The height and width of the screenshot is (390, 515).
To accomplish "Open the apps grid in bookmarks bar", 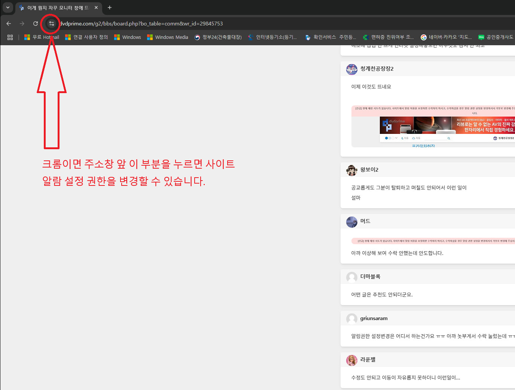I will pos(10,37).
